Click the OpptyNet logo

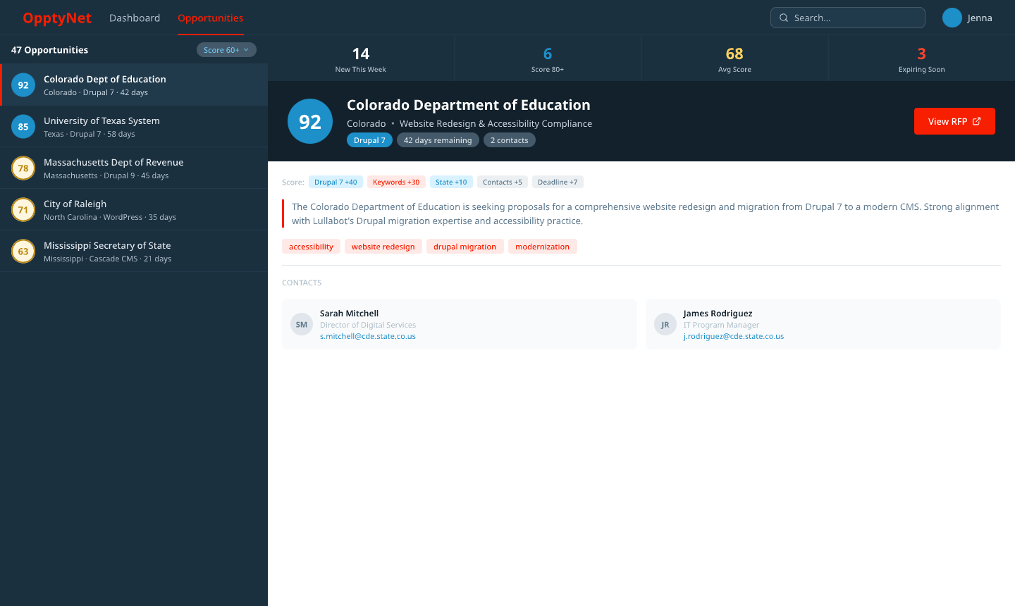(x=57, y=18)
